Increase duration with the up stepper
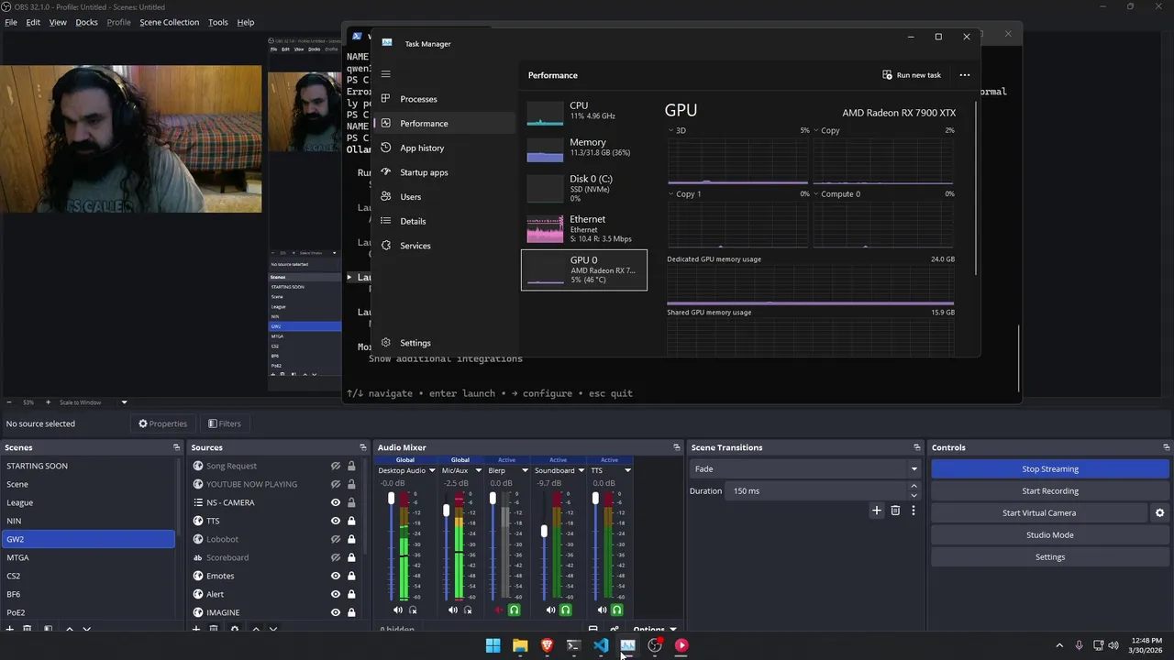Image resolution: width=1174 pixels, height=660 pixels. (914, 487)
